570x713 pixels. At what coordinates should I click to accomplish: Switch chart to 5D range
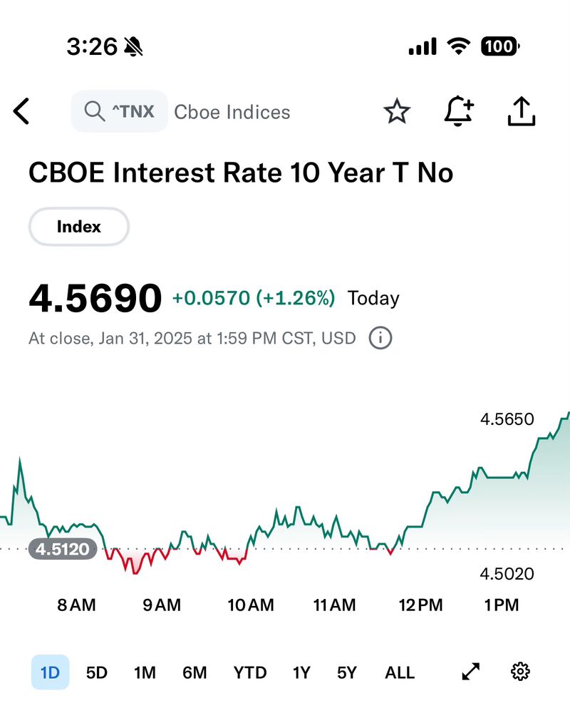click(x=96, y=672)
